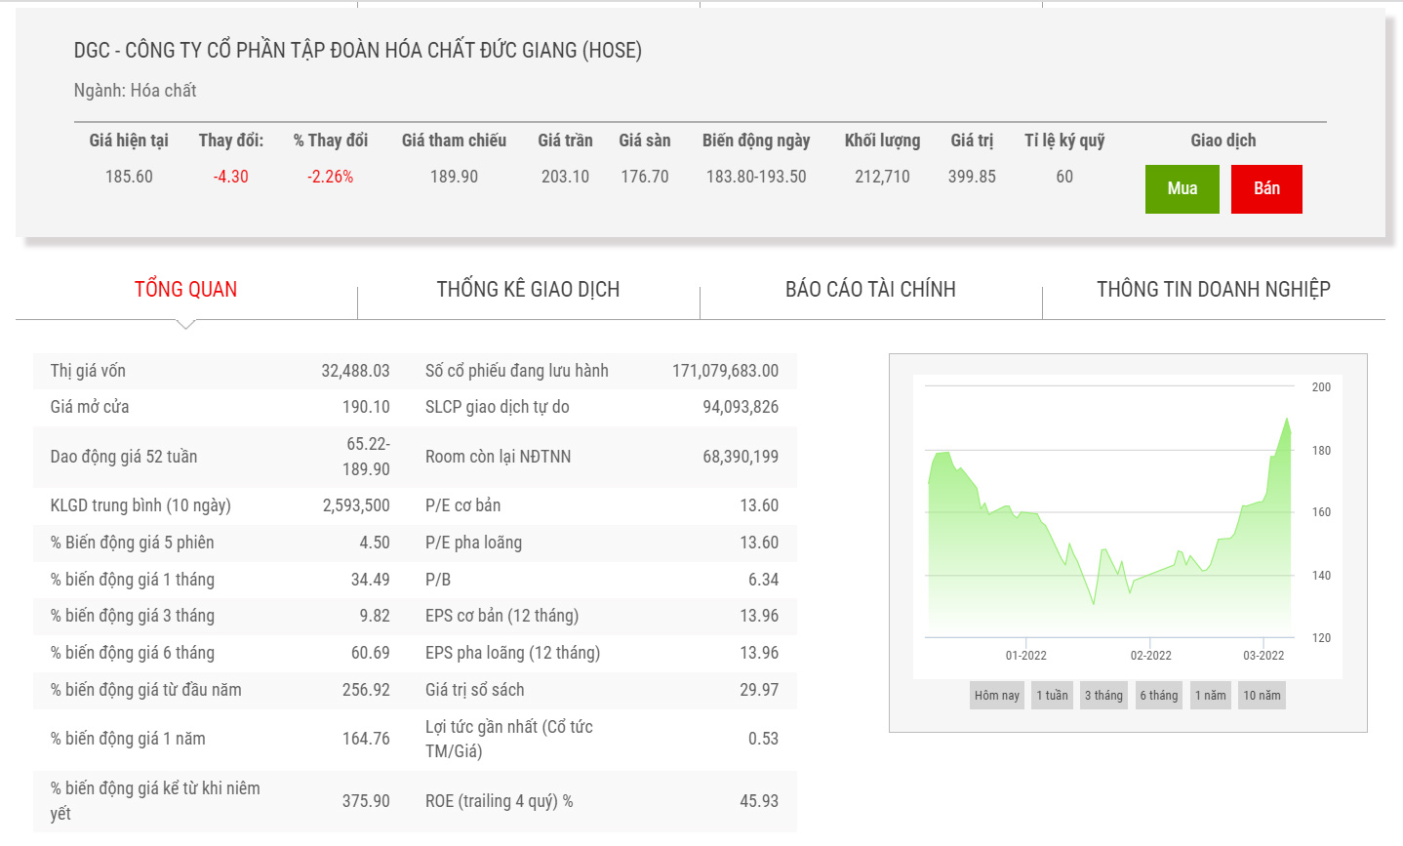The height and width of the screenshot is (846, 1403).
Task: Click the 01-2022 label on chart axis
Action: 1025,656
